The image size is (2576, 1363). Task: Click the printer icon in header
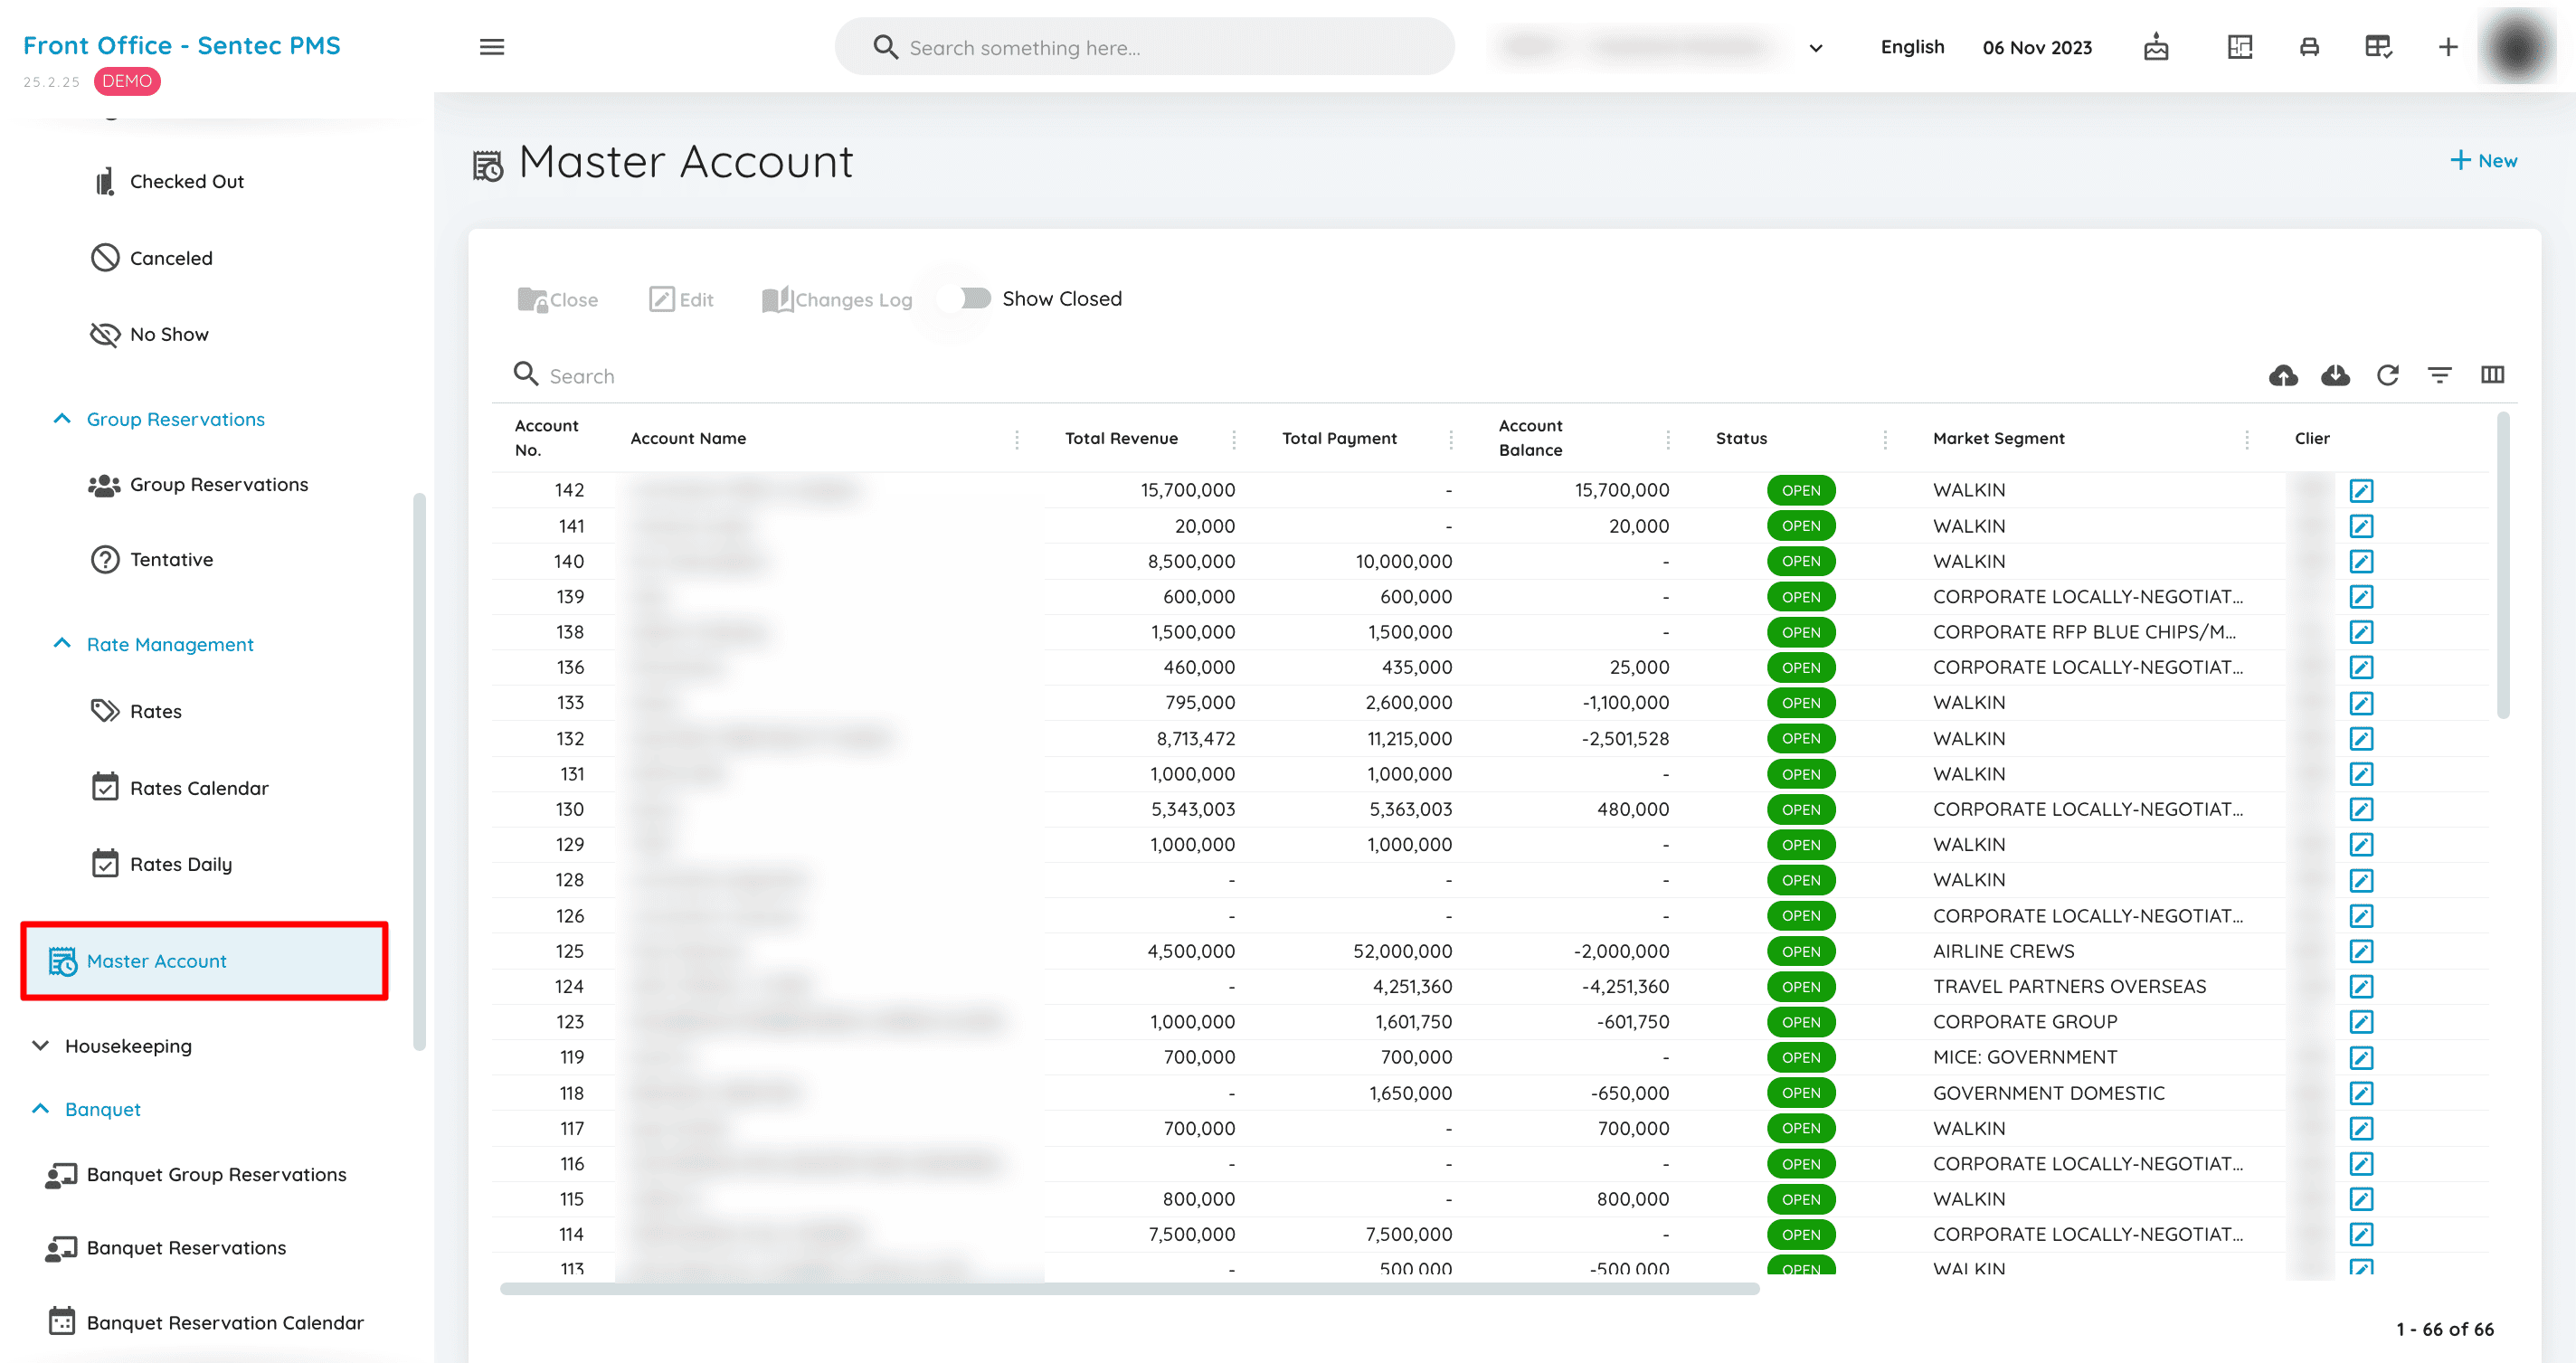(2309, 47)
